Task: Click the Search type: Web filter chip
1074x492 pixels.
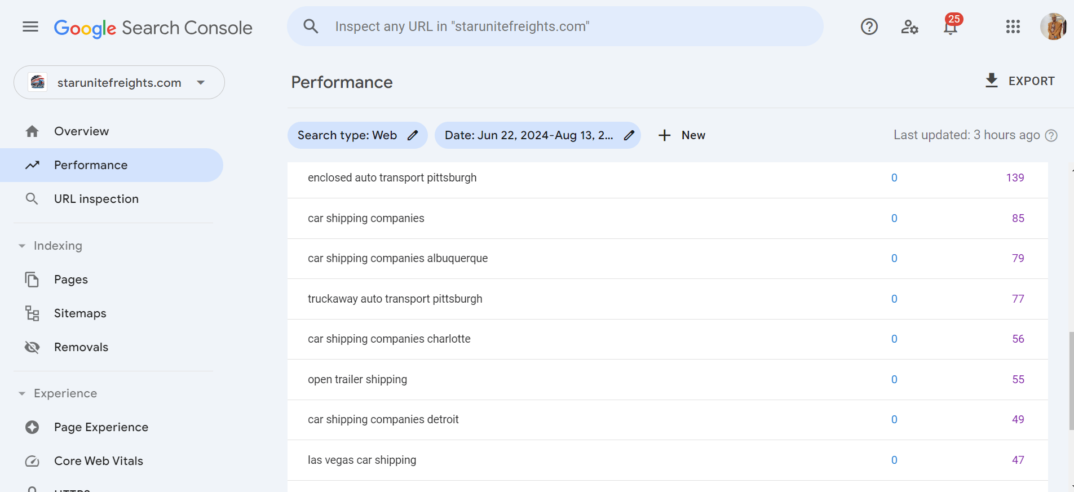Action: (x=357, y=135)
